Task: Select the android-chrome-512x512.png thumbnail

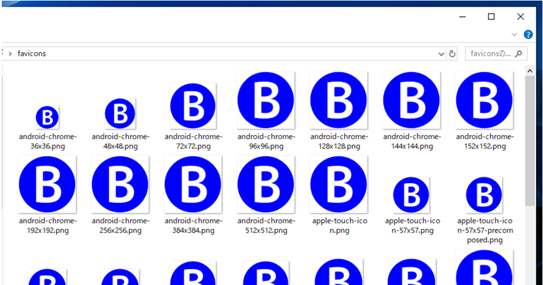Action: [266, 184]
